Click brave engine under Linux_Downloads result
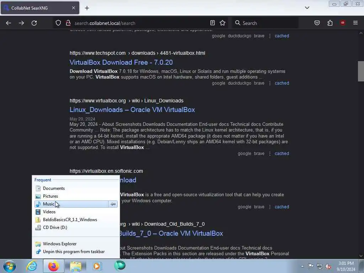This screenshot has height=273, width=364. pos(259,154)
